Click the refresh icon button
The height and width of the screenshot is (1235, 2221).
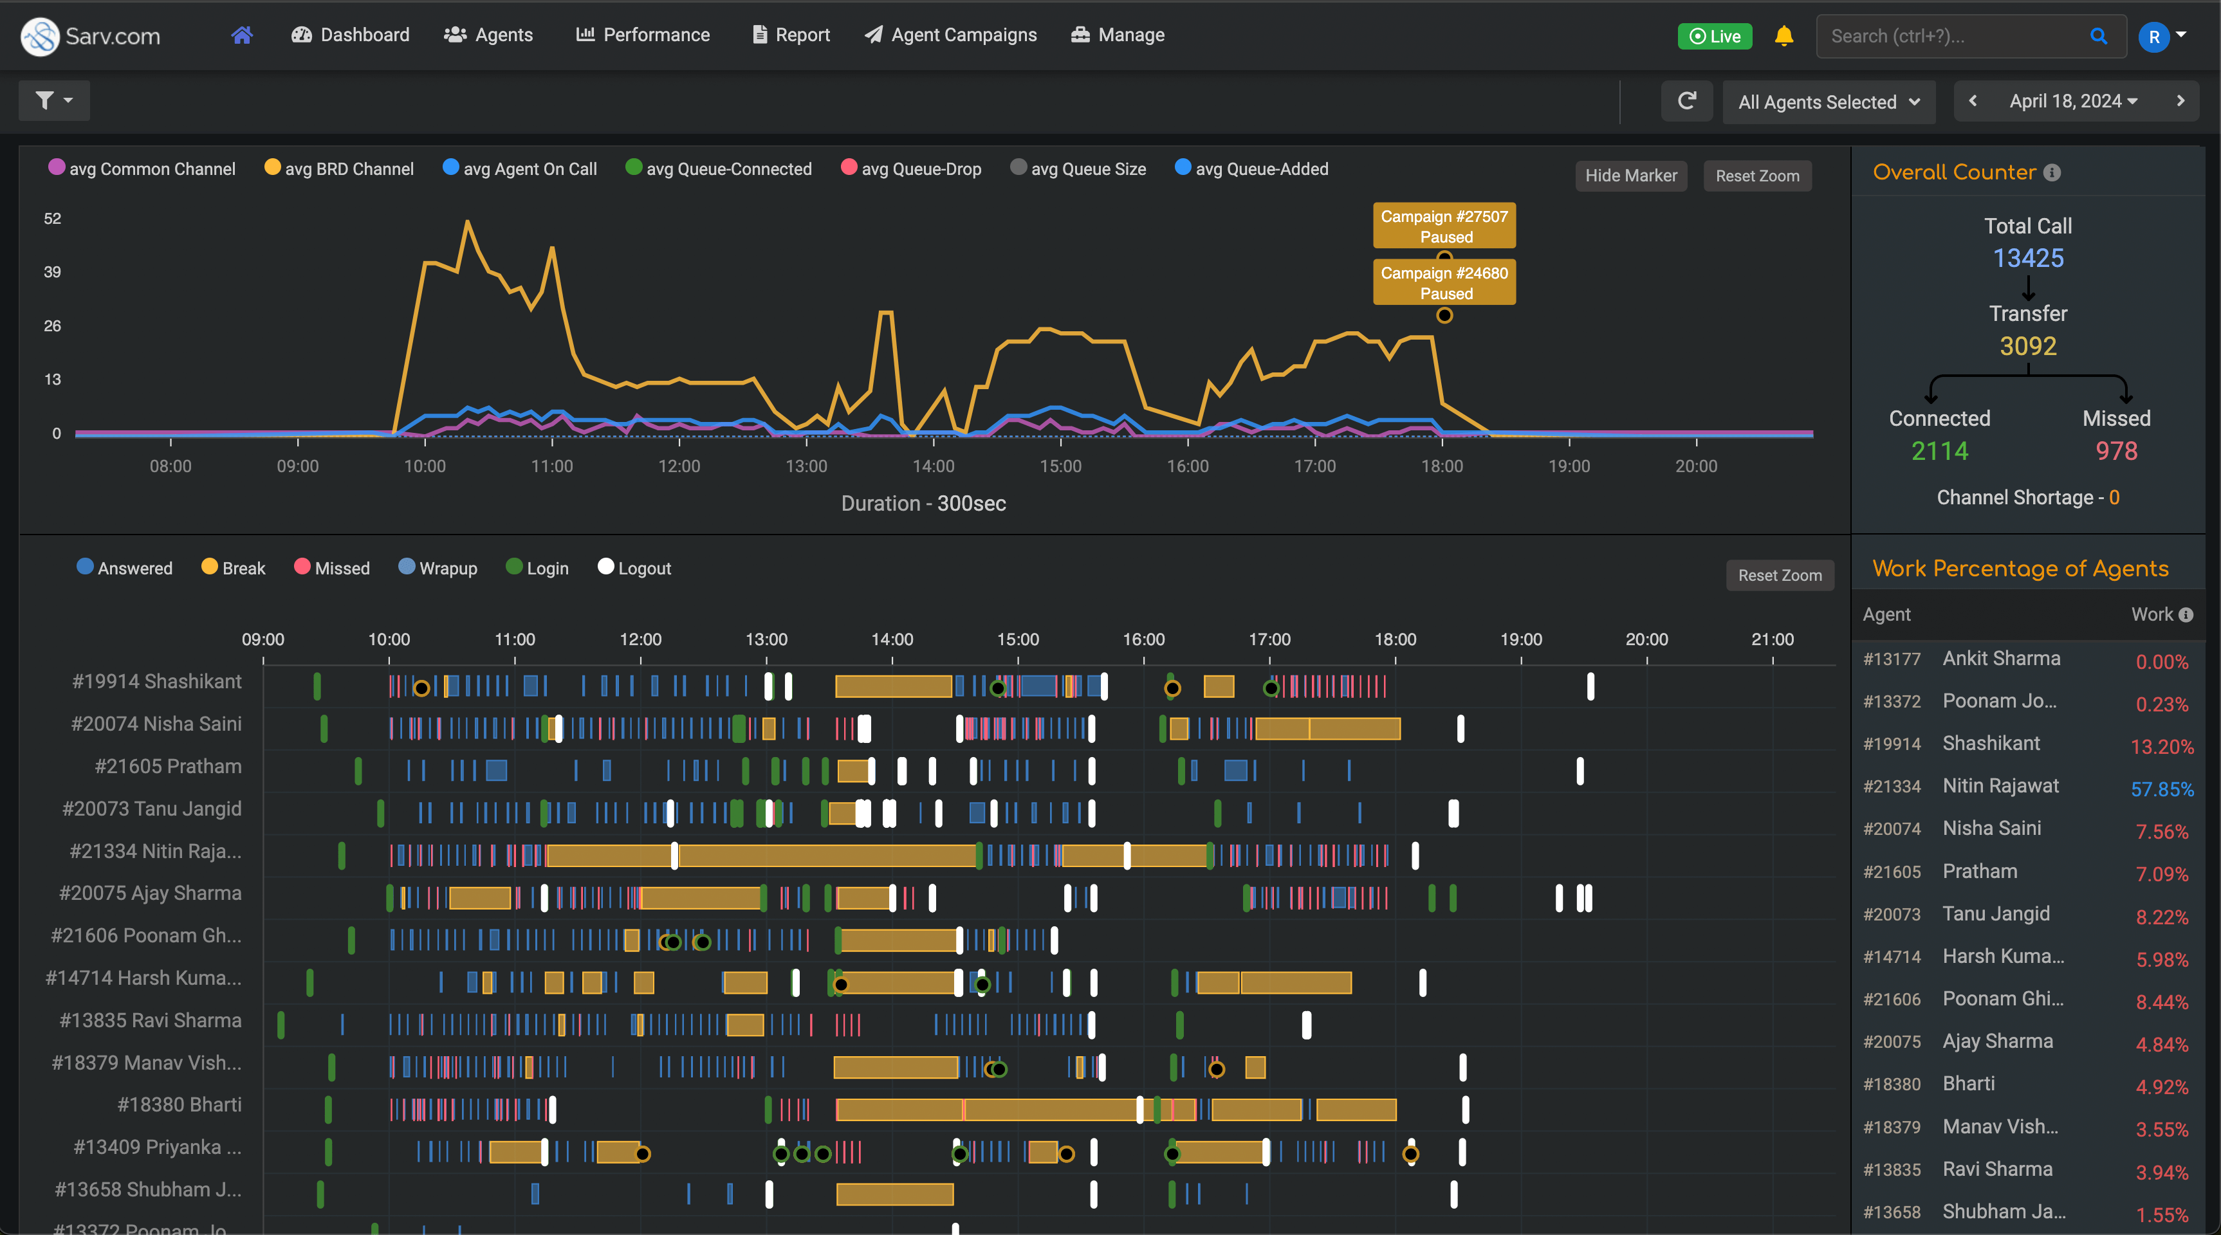click(x=1686, y=102)
